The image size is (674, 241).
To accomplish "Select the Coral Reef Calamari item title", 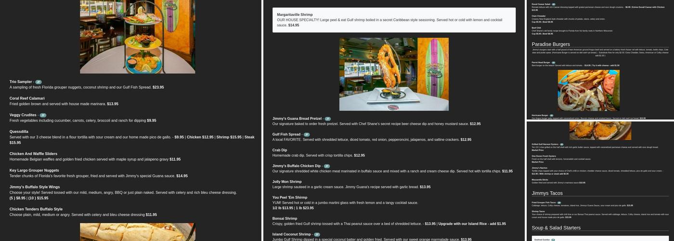I will (27, 98).
